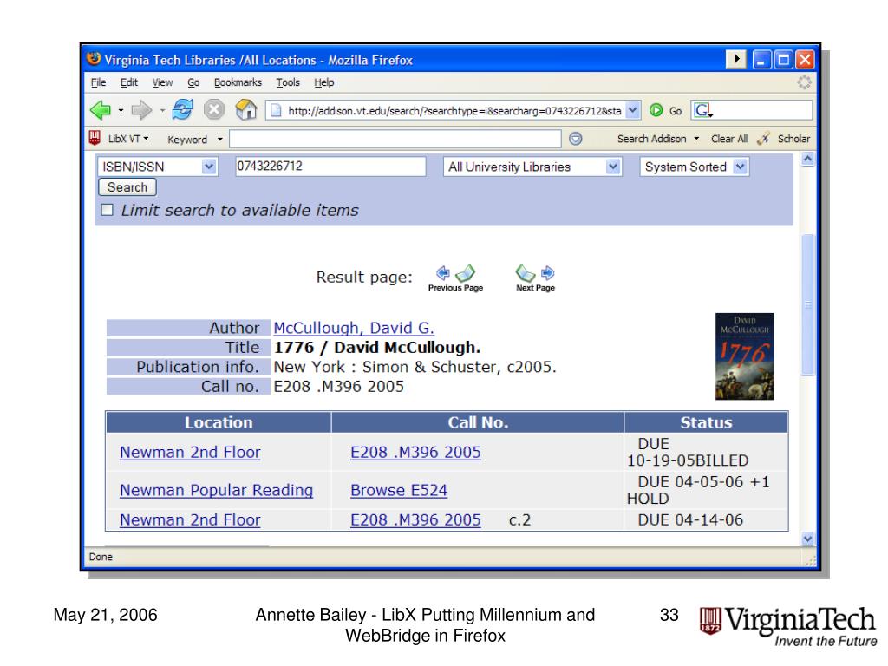Click the Location column header
The width and height of the screenshot is (888, 666).
click(219, 422)
